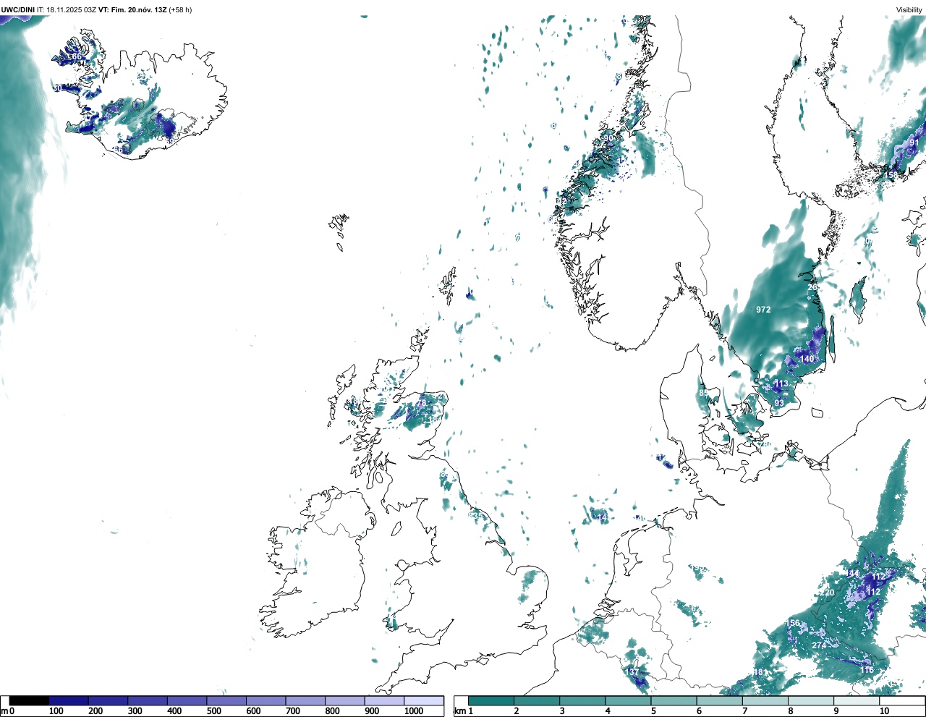
Task: Click the black 0–100 m legend swatch
Action: click(29, 700)
